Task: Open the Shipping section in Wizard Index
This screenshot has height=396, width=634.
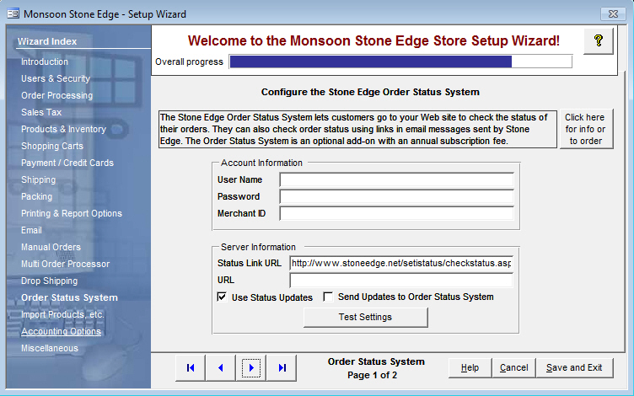Action: pos(38,179)
